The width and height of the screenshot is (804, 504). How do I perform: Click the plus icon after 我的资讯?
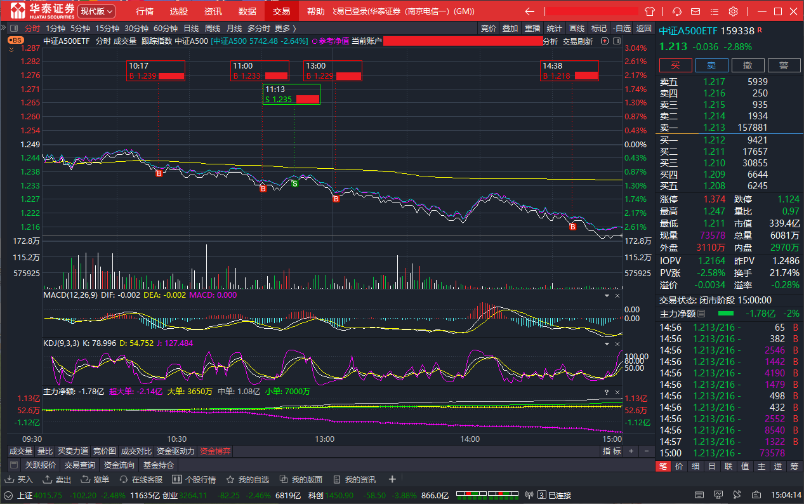[392, 479]
